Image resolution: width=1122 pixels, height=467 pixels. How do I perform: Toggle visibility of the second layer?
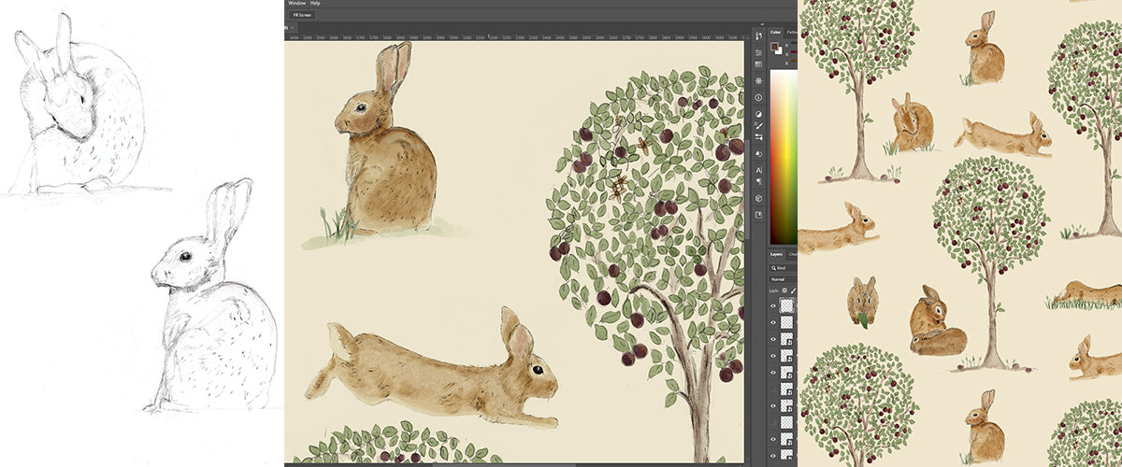(x=772, y=322)
